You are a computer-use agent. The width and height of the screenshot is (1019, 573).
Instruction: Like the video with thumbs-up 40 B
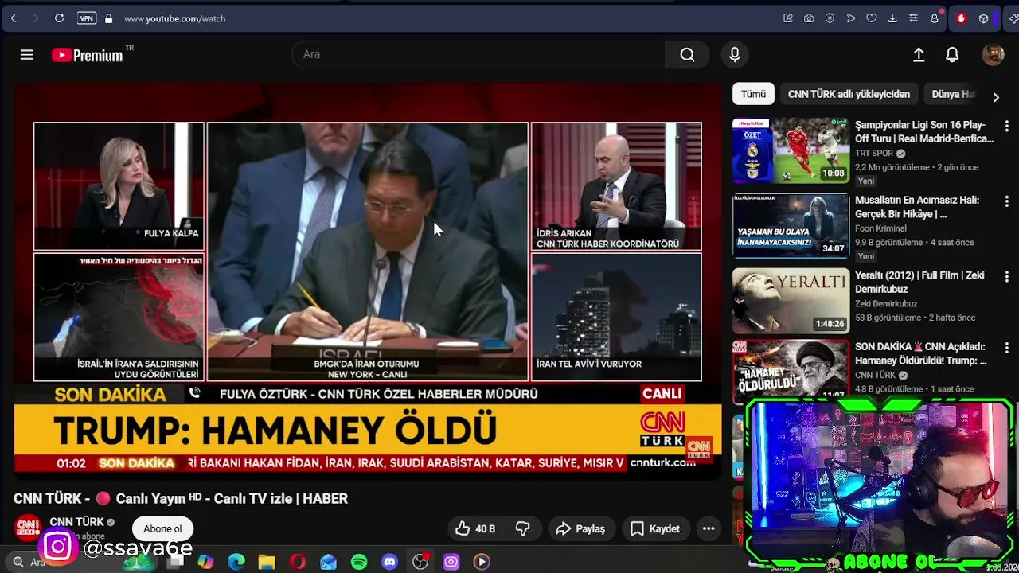pos(475,528)
